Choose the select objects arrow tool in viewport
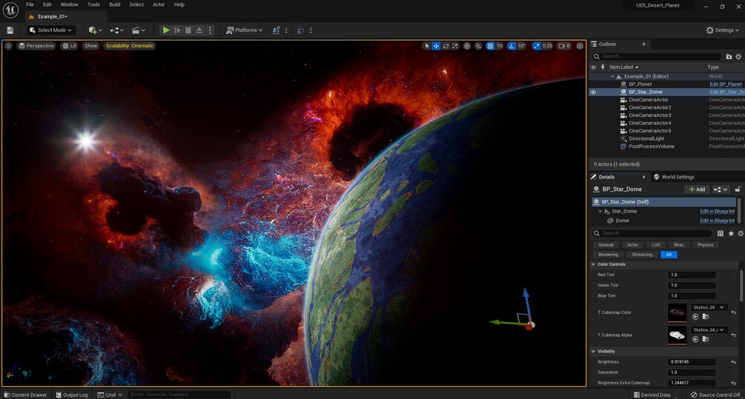Viewport: 745px width, 399px height. click(x=427, y=46)
